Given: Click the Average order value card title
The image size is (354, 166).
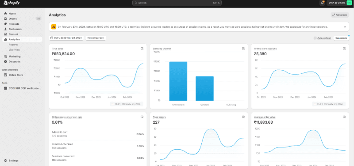Looking at the screenshot, I should pos(265,117).
